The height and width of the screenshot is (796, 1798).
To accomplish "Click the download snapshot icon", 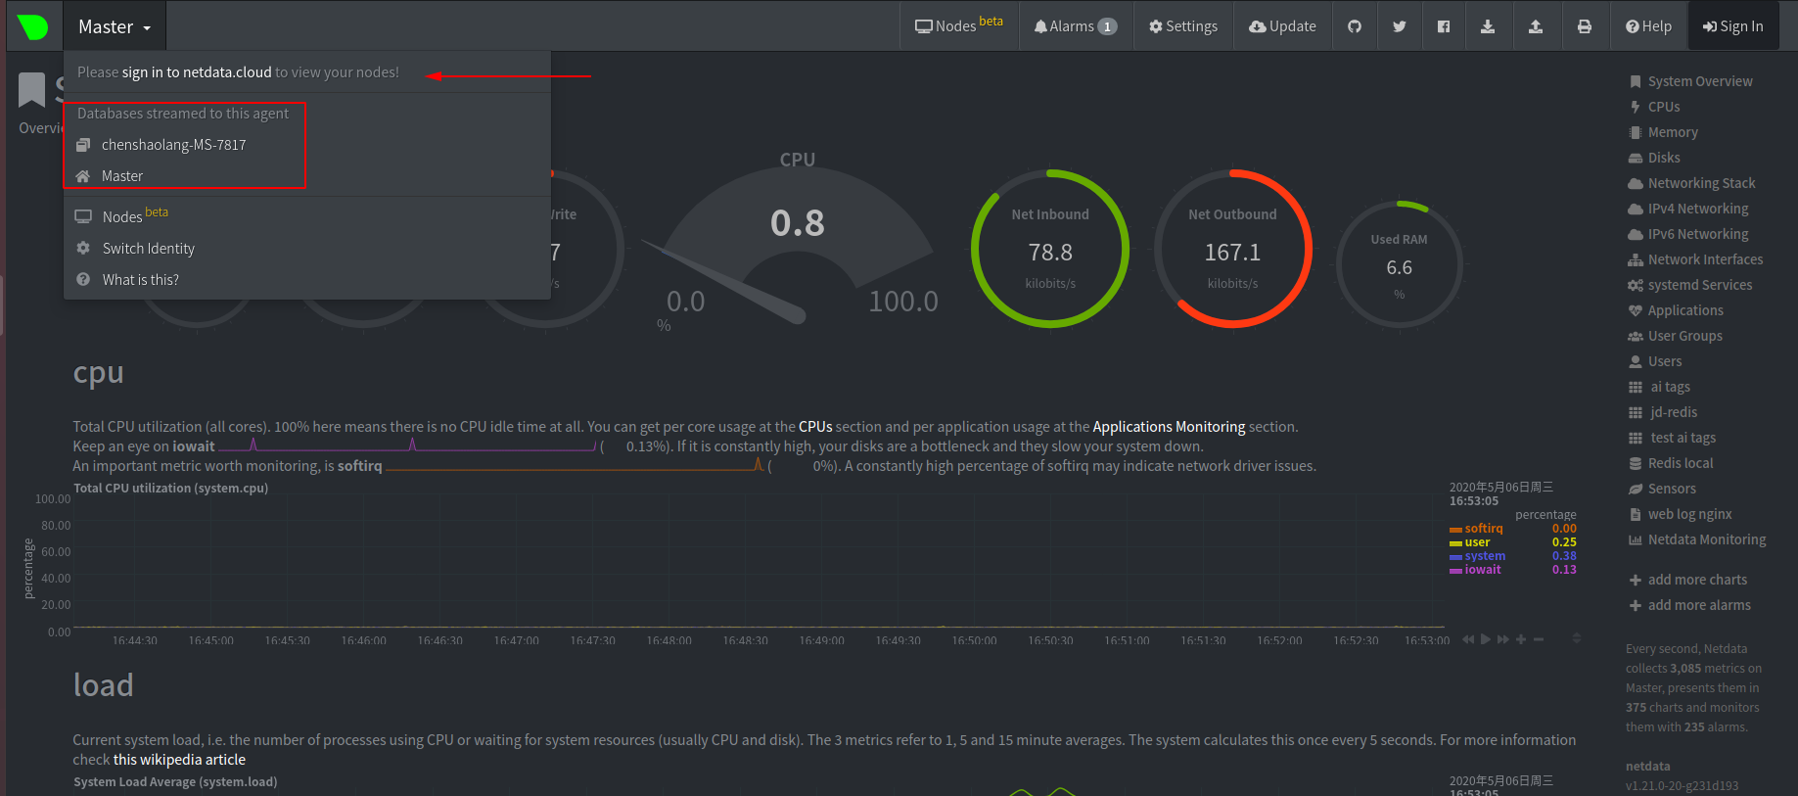I will pyautogui.click(x=1488, y=26).
